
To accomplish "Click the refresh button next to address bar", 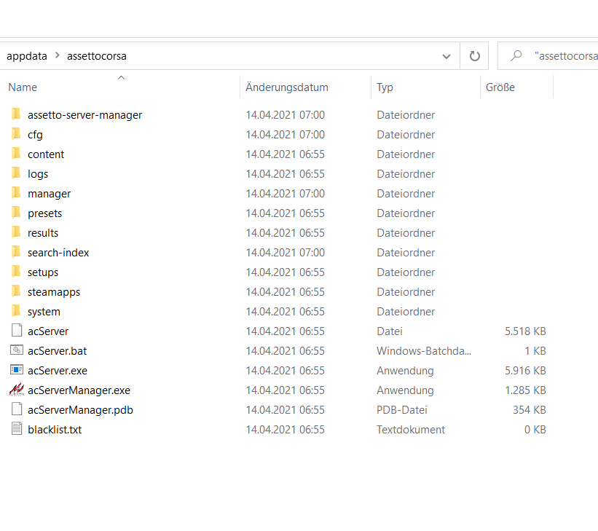I will [x=474, y=56].
